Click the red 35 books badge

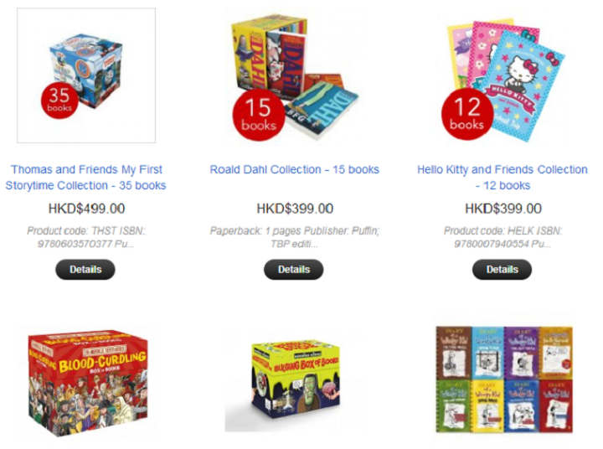point(59,100)
